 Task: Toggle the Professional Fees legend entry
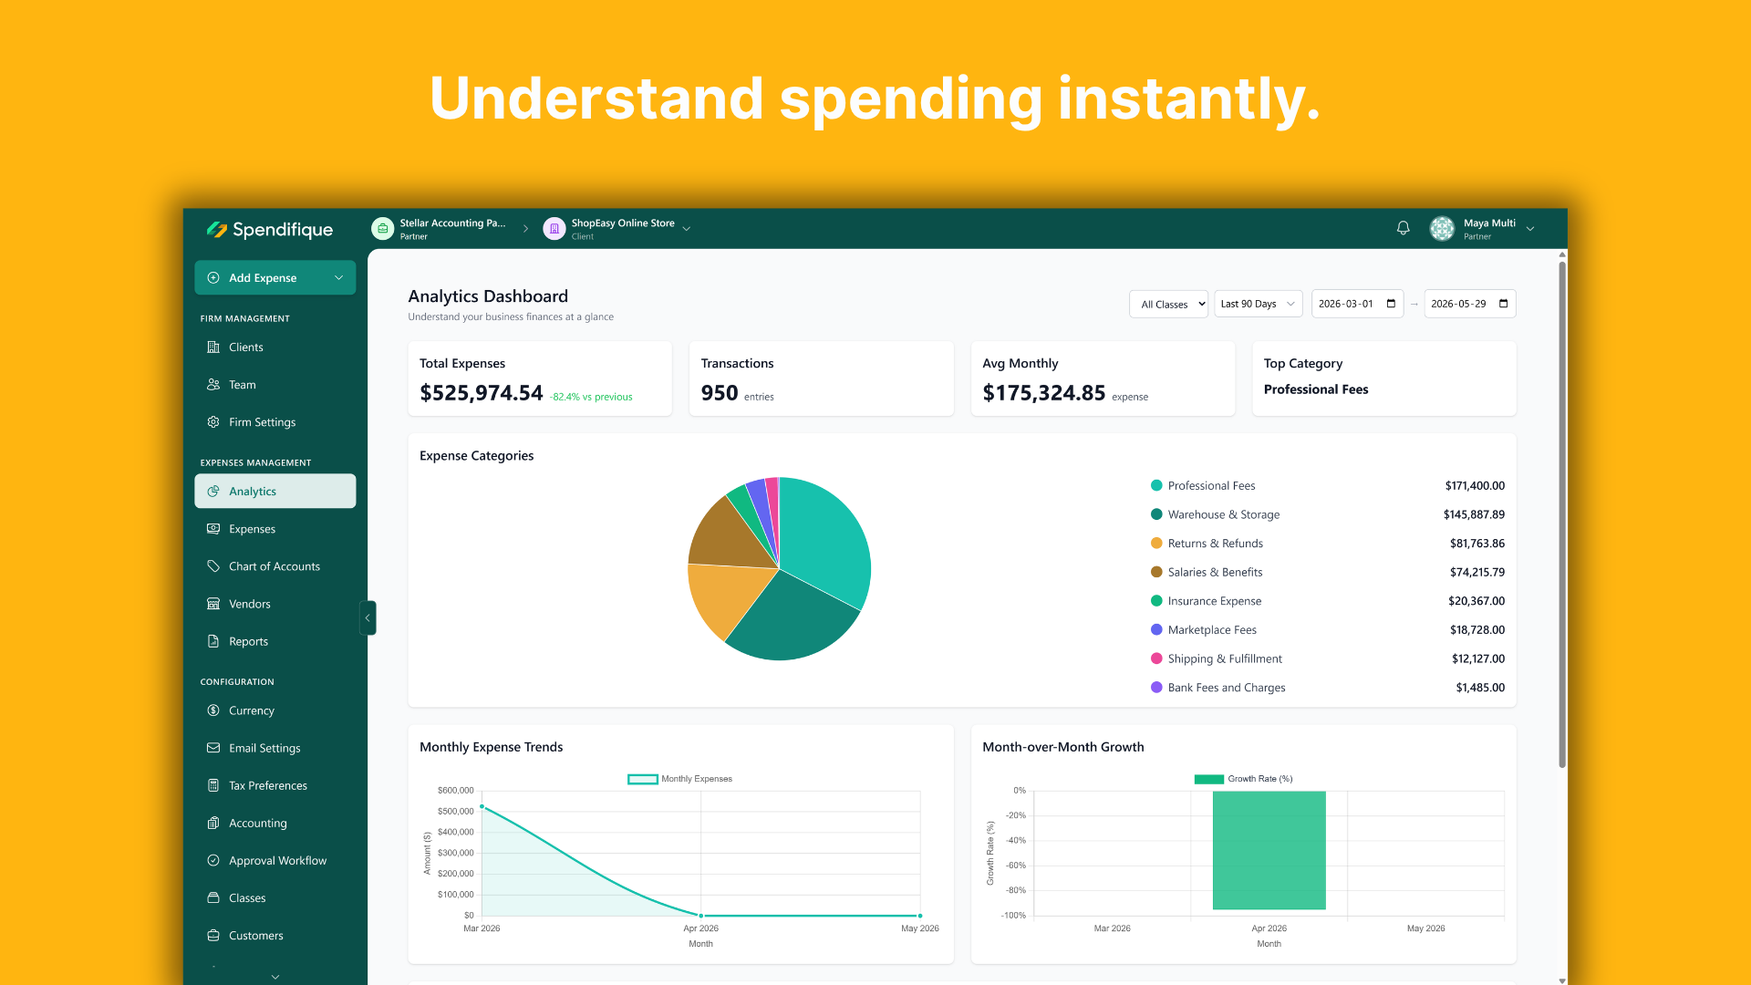coord(1203,486)
